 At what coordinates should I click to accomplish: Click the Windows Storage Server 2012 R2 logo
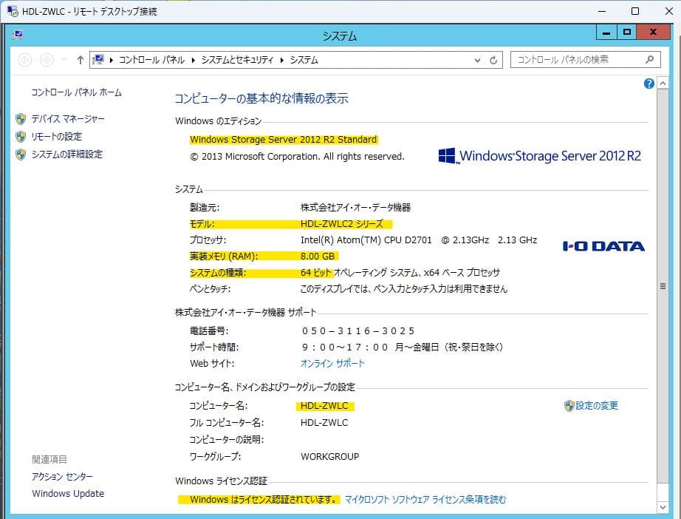coord(539,156)
